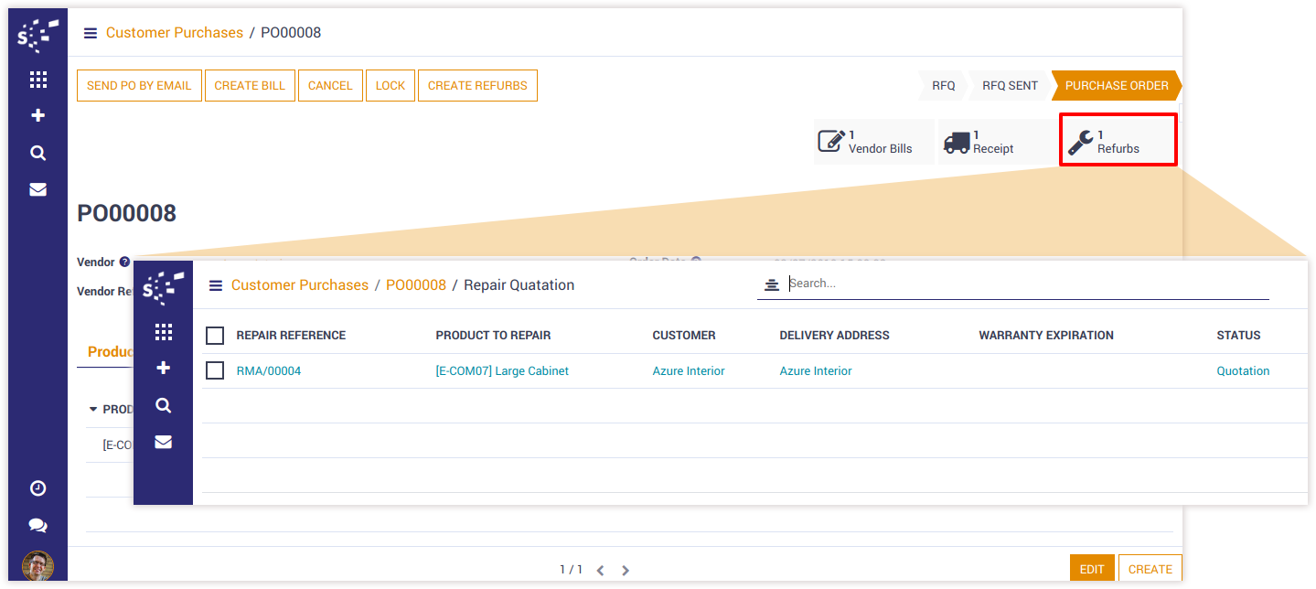Open the mail envelope in left sidebar
This screenshot has height=589, width=1316.
37,190
